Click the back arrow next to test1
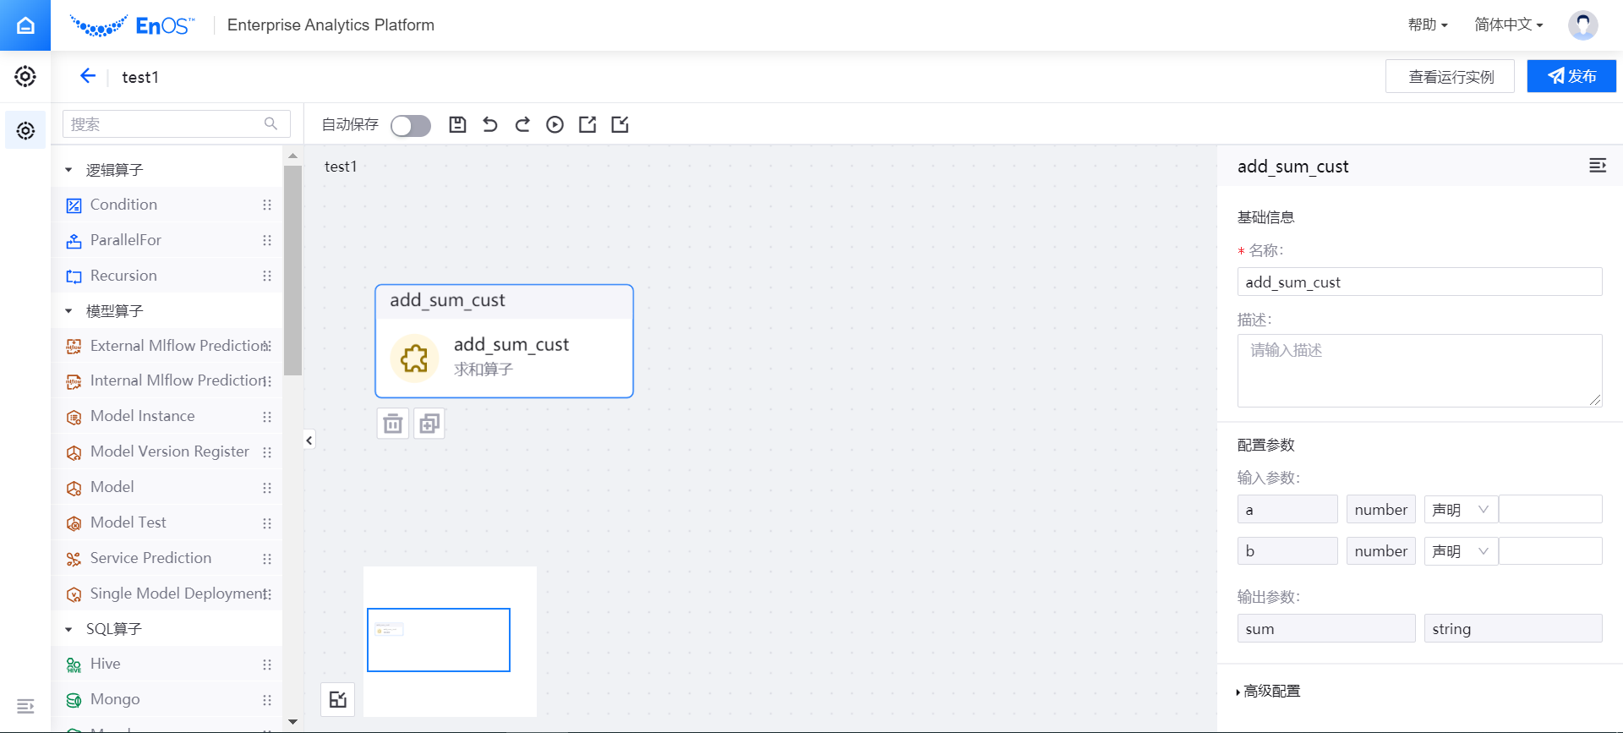Image resolution: width=1623 pixels, height=733 pixels. 87,76
